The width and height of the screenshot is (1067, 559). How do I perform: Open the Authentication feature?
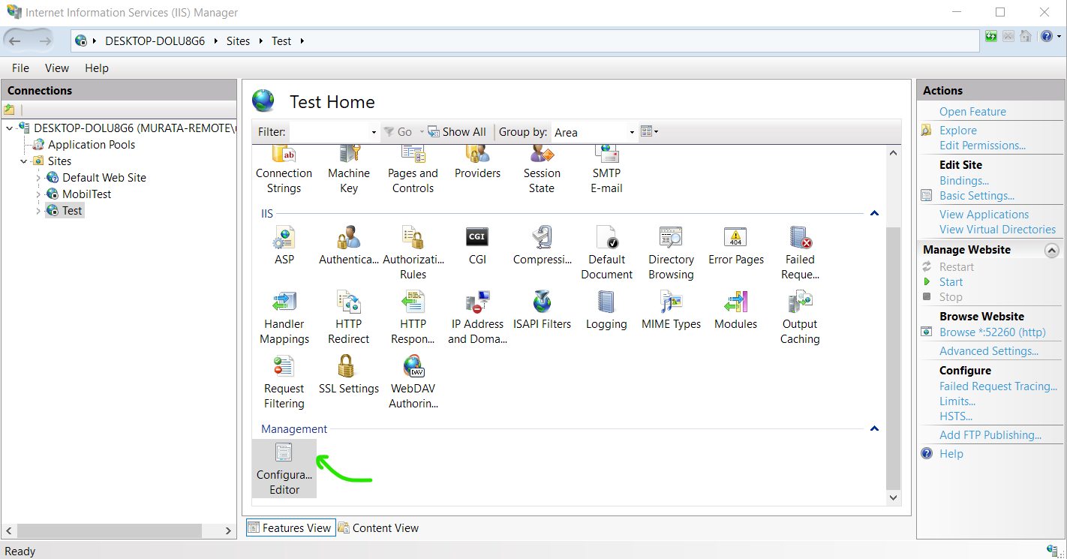349,245
